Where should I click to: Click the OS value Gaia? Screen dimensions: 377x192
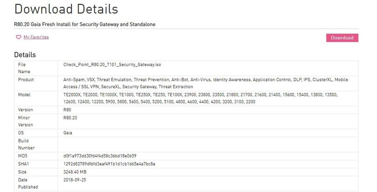pyautogui.click(x=68, y=133)
